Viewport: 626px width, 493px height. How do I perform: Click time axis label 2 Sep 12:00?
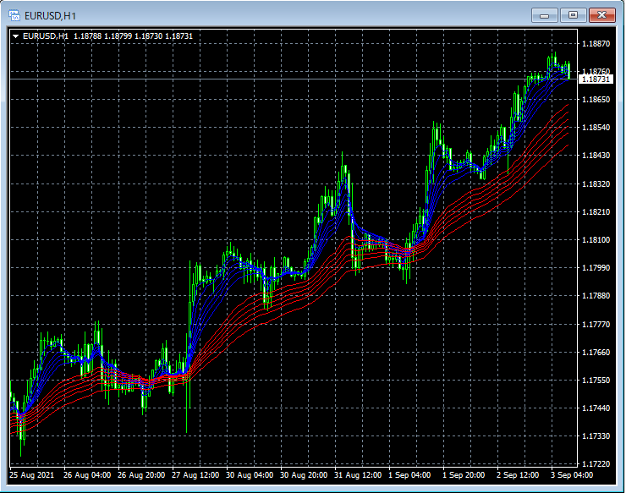[x=518, y=475]
